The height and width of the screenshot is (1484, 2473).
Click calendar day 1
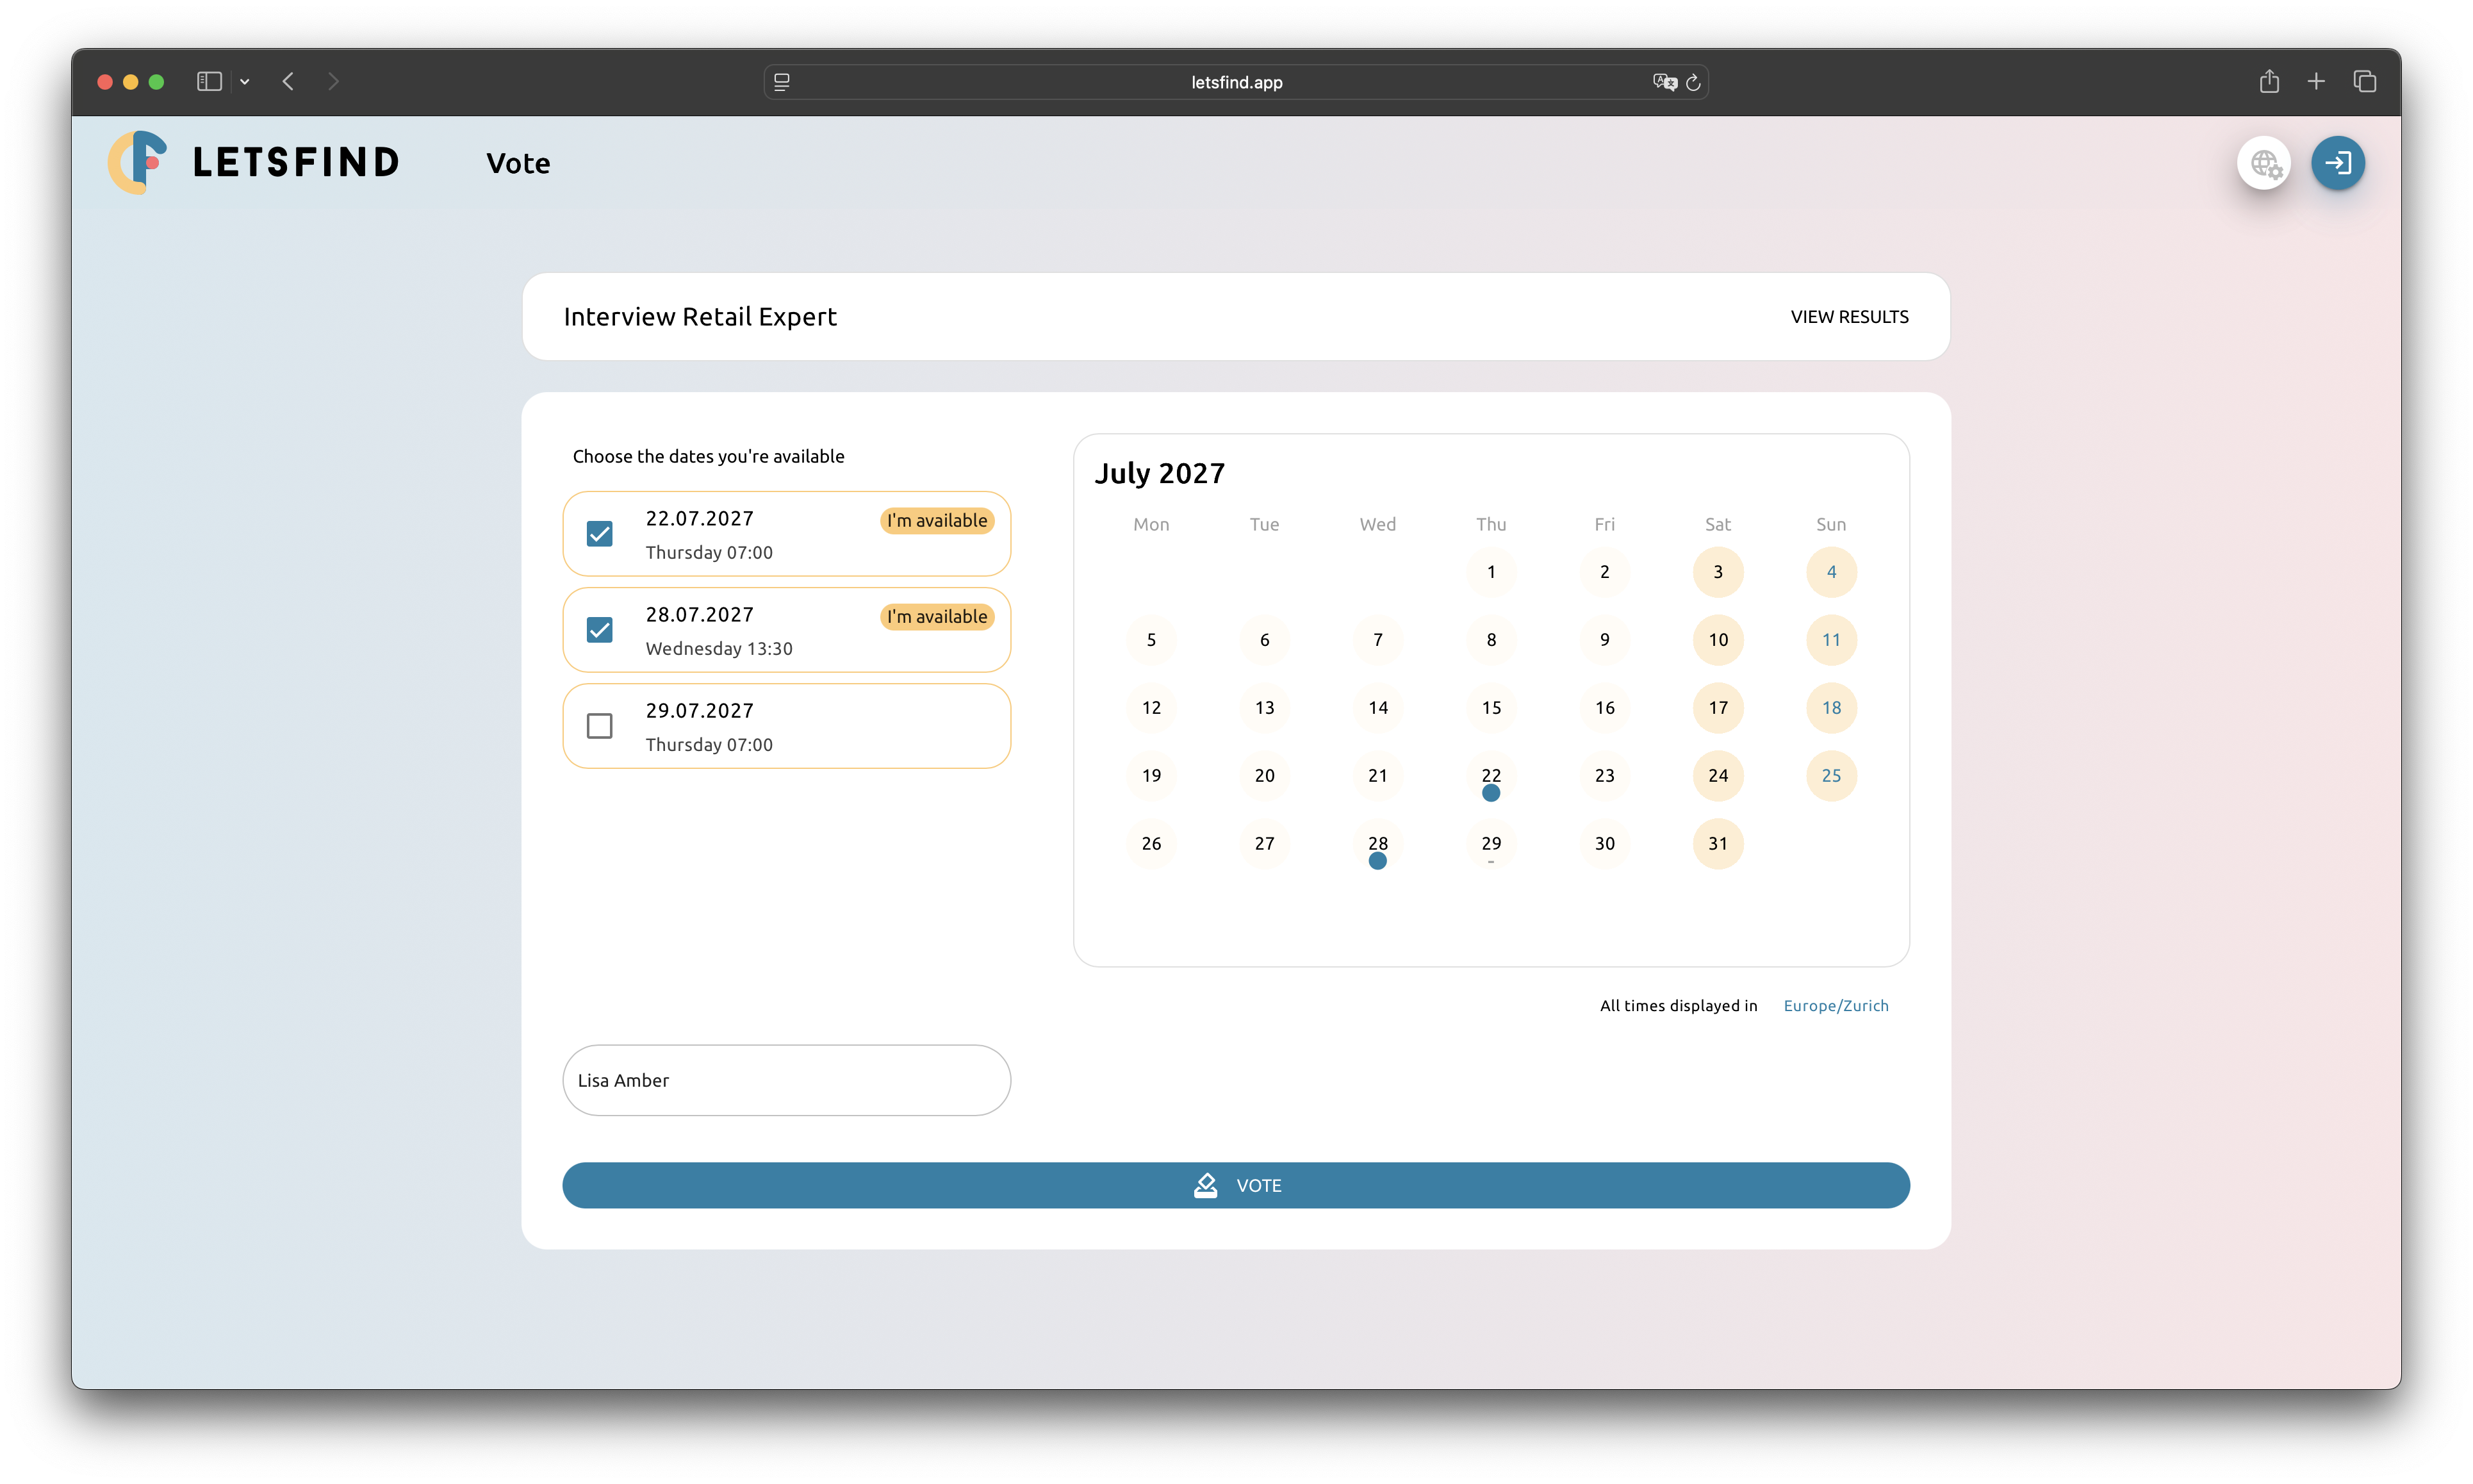[1491, 572]
